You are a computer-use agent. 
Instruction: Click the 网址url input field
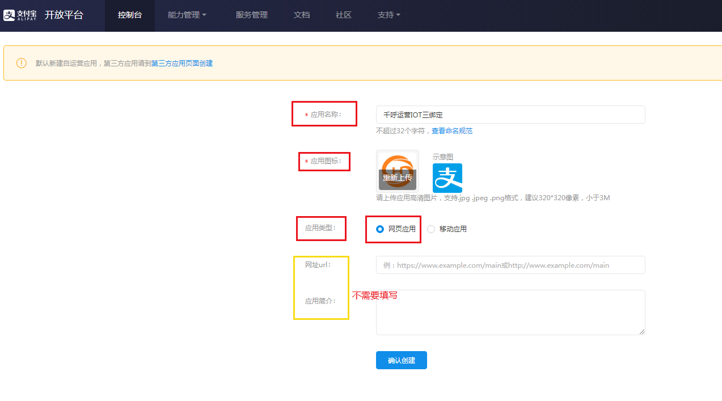pos(510,265)
